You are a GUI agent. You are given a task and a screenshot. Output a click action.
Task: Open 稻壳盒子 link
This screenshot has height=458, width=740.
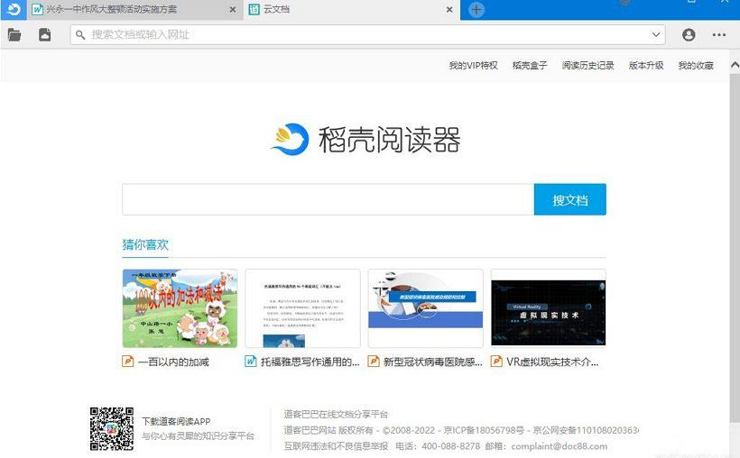[530, 66]
